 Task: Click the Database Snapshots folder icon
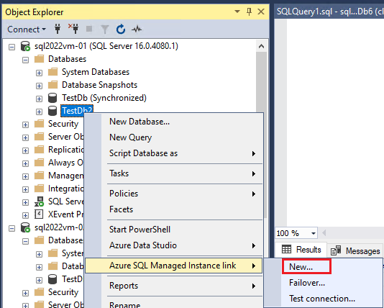(53, 85)
